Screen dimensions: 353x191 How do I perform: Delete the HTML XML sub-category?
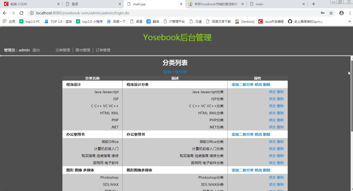pos(280,113)
